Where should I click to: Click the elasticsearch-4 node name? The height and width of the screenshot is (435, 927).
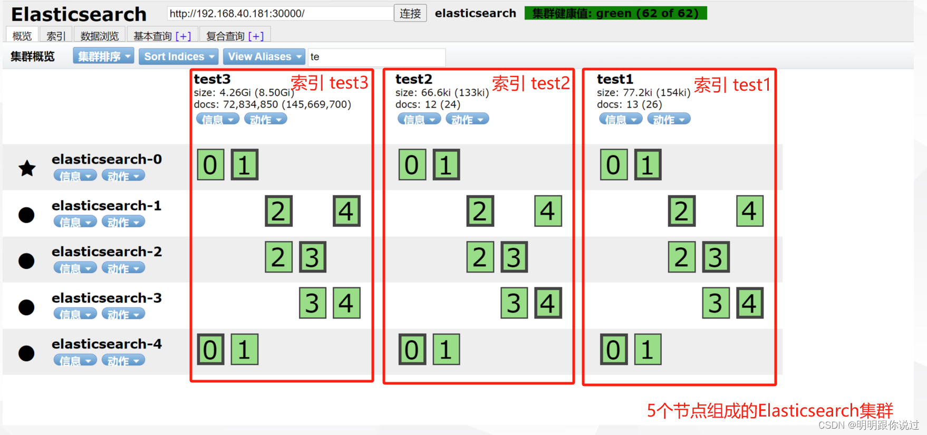pos(107,344)
